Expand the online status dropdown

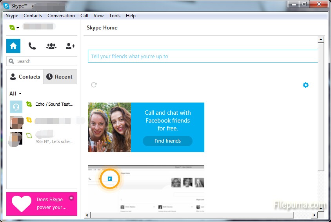[x=15, y=28]
